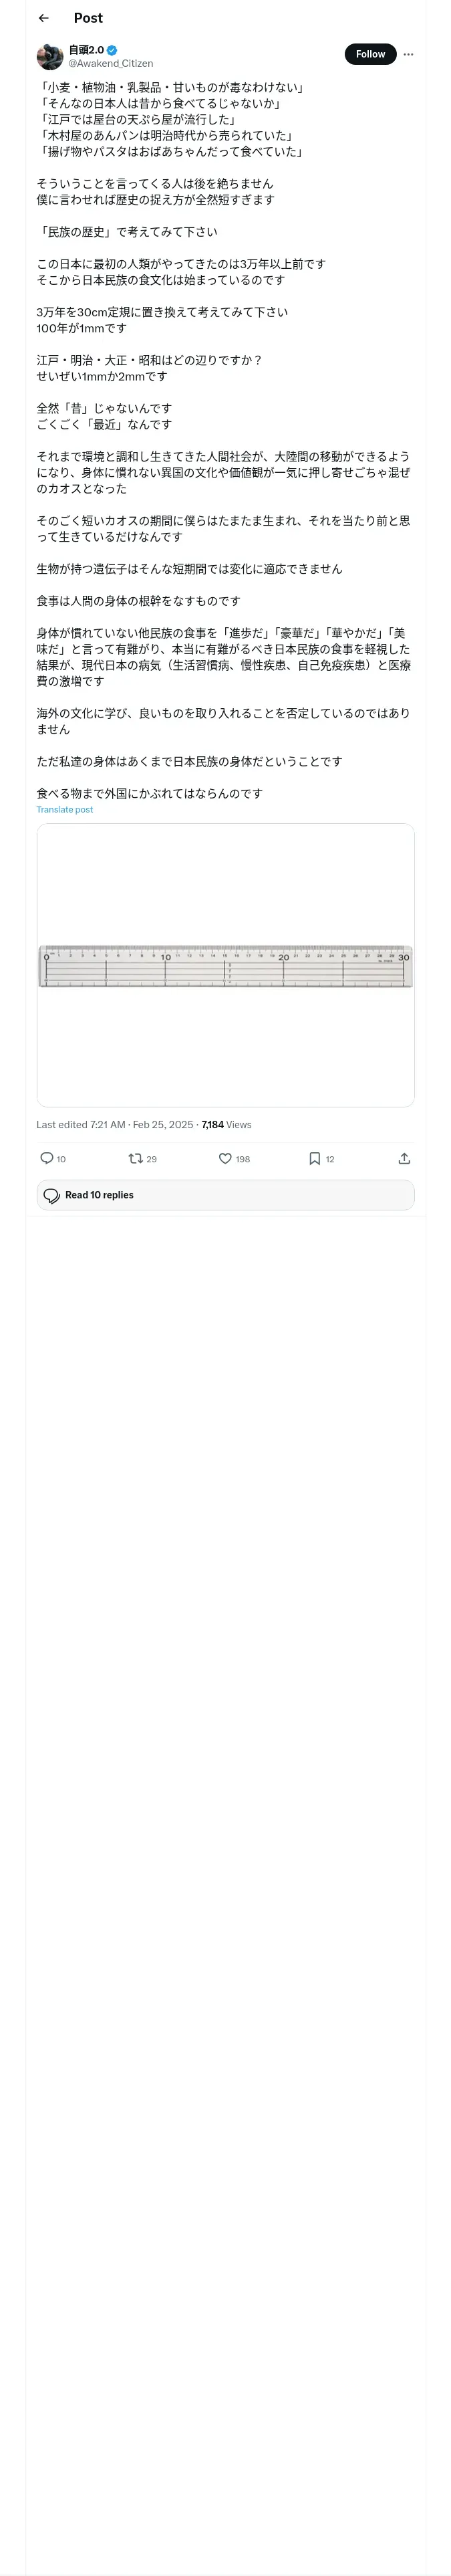Screen dimensions: 451x2576
Task: Like this post with the heart
Action: (225, 1158)
